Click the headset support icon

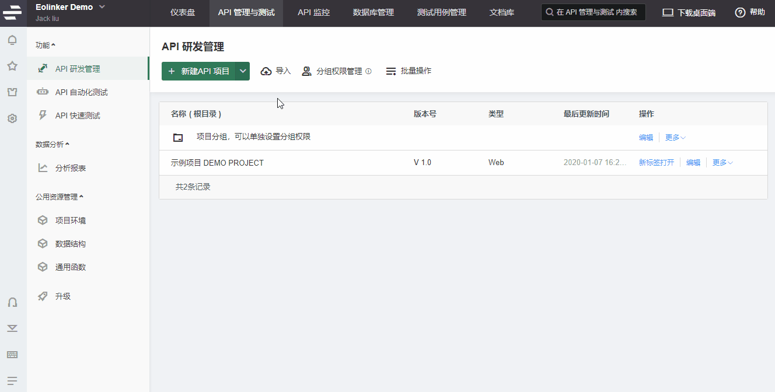[12, 302]
